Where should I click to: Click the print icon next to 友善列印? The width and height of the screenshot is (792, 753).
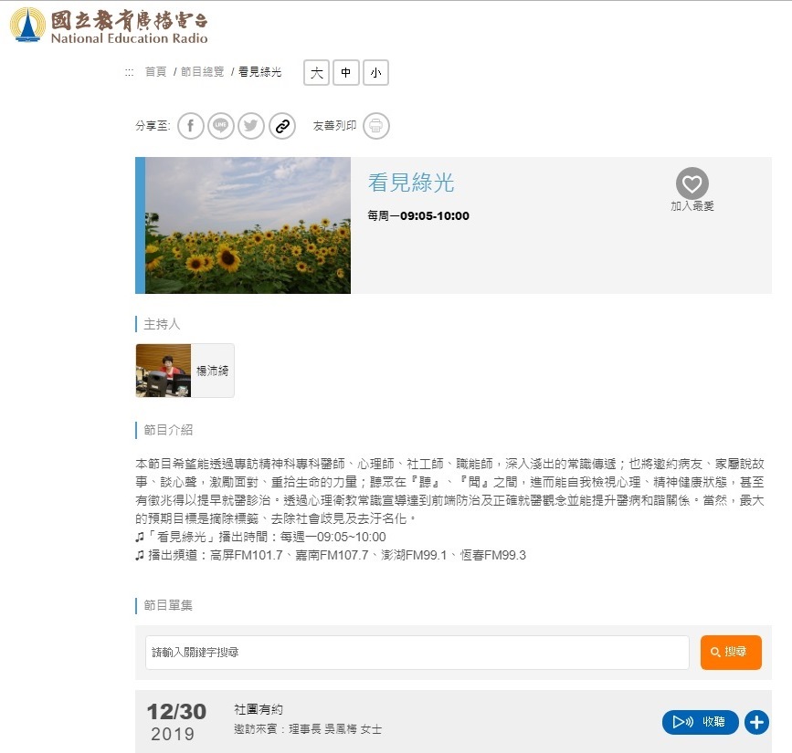coord(375,126)
